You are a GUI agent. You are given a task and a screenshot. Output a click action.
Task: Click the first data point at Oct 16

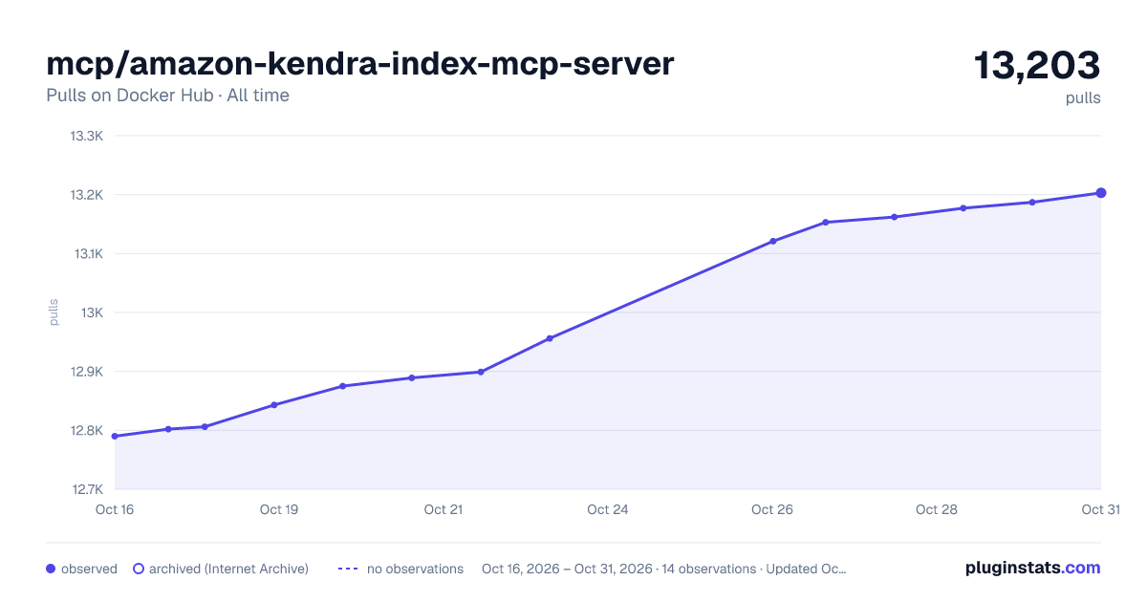click(x=115, y=436)
